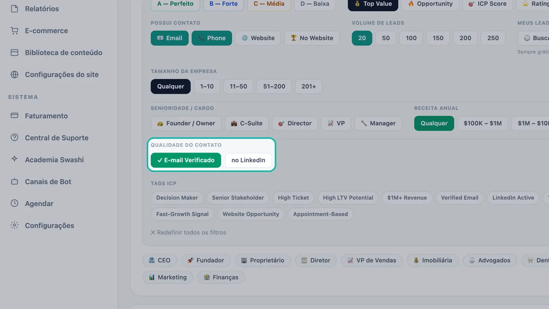Open Relatórios in the sidebar
549x309 pixels.
pyautogui.click(x=42, y=9)
